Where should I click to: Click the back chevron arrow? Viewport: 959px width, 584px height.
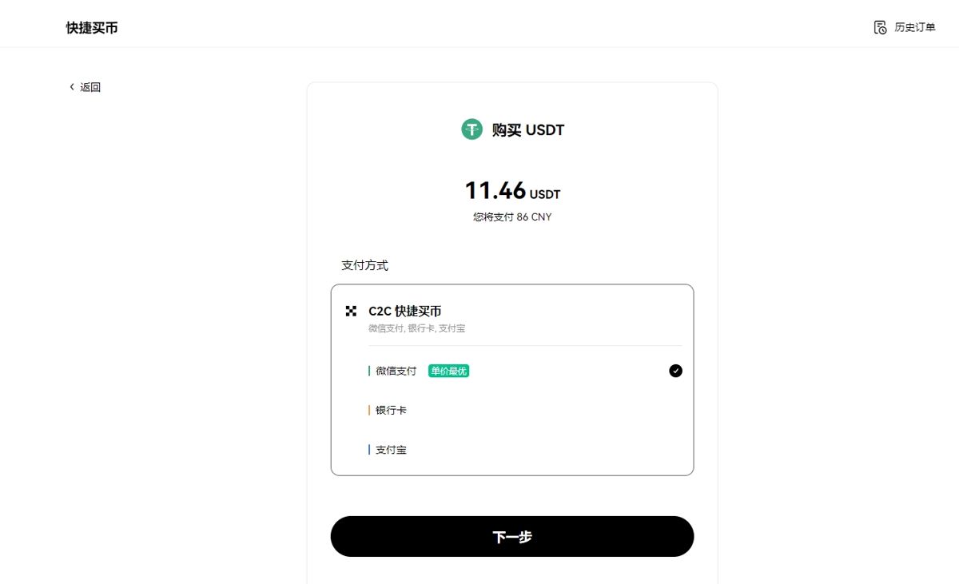click(x=72, y=87)
